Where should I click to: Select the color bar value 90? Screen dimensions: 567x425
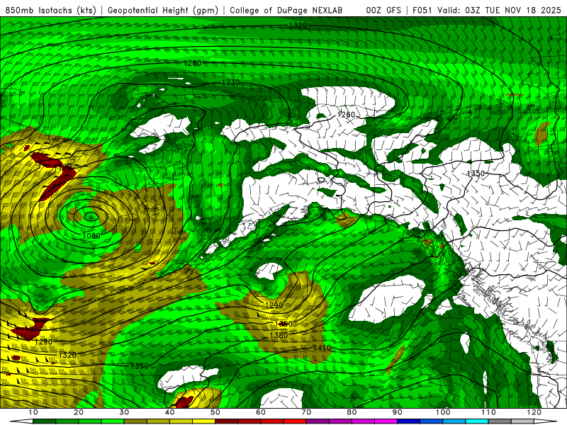pyautogui.click(x=398, y=412)
